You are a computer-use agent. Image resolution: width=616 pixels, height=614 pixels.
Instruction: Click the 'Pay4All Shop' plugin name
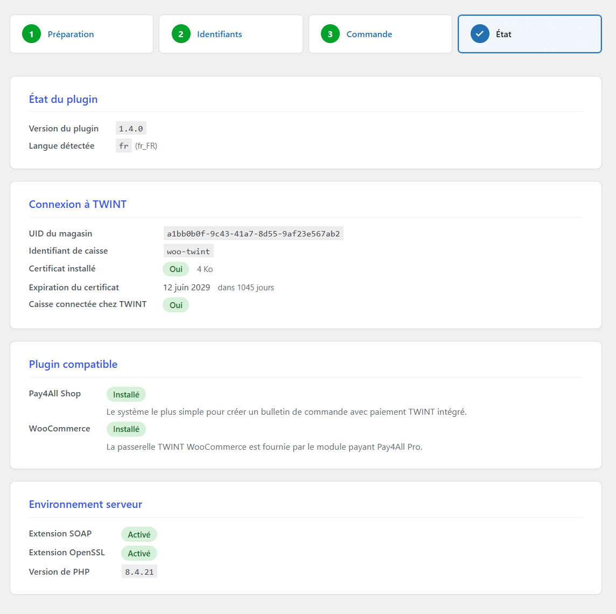[x=54, y=393]
